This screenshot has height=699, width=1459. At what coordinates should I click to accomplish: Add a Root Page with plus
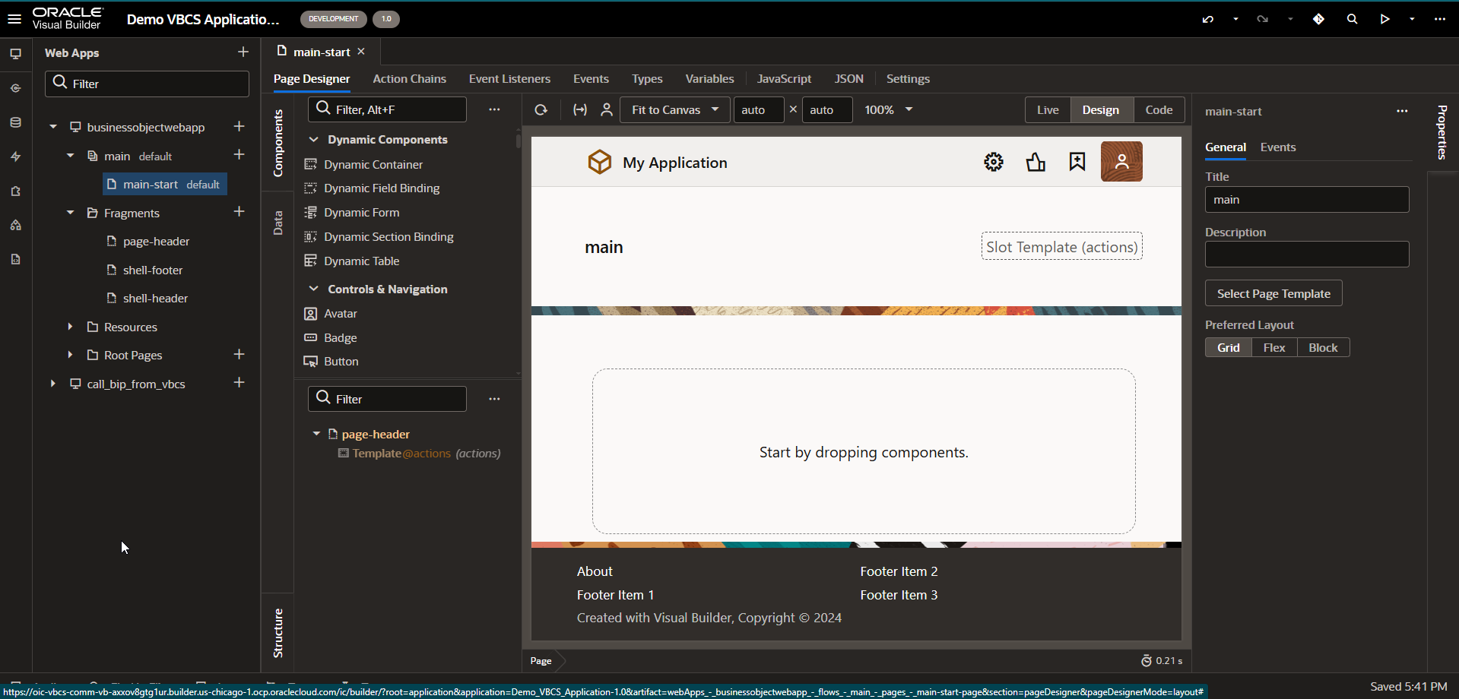(239, 354)
